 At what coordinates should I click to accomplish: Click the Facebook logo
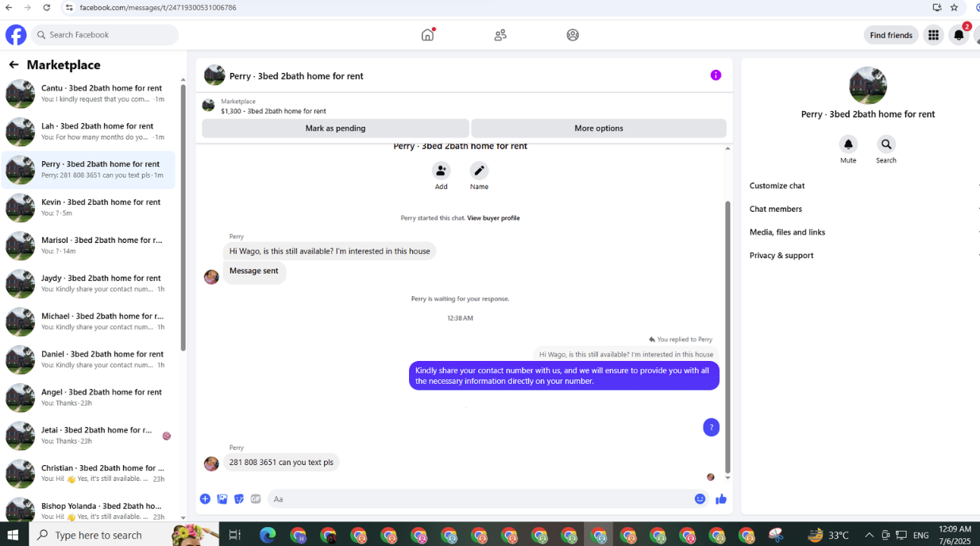(16, 35)
